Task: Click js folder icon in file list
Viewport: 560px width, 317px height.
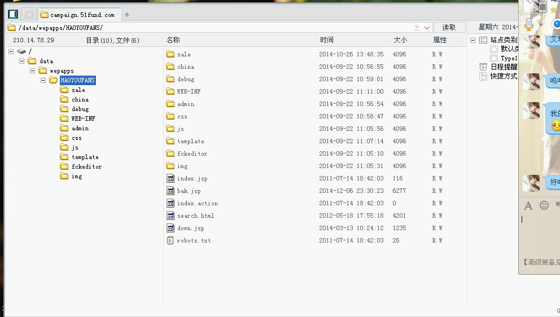Action: coord(170,129)
